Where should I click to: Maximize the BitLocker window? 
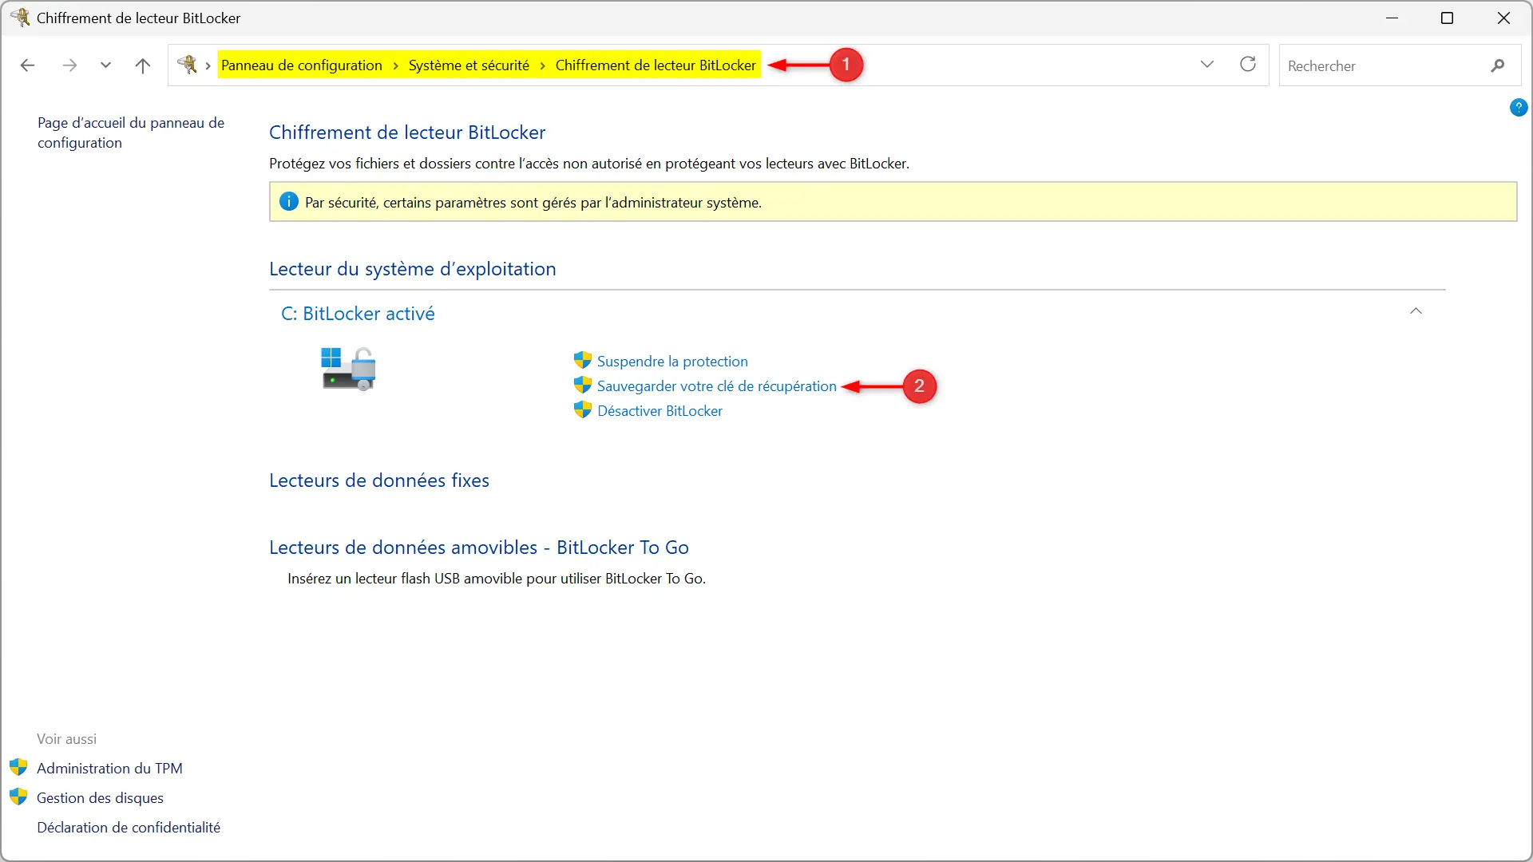click(x=1447, y=18)
